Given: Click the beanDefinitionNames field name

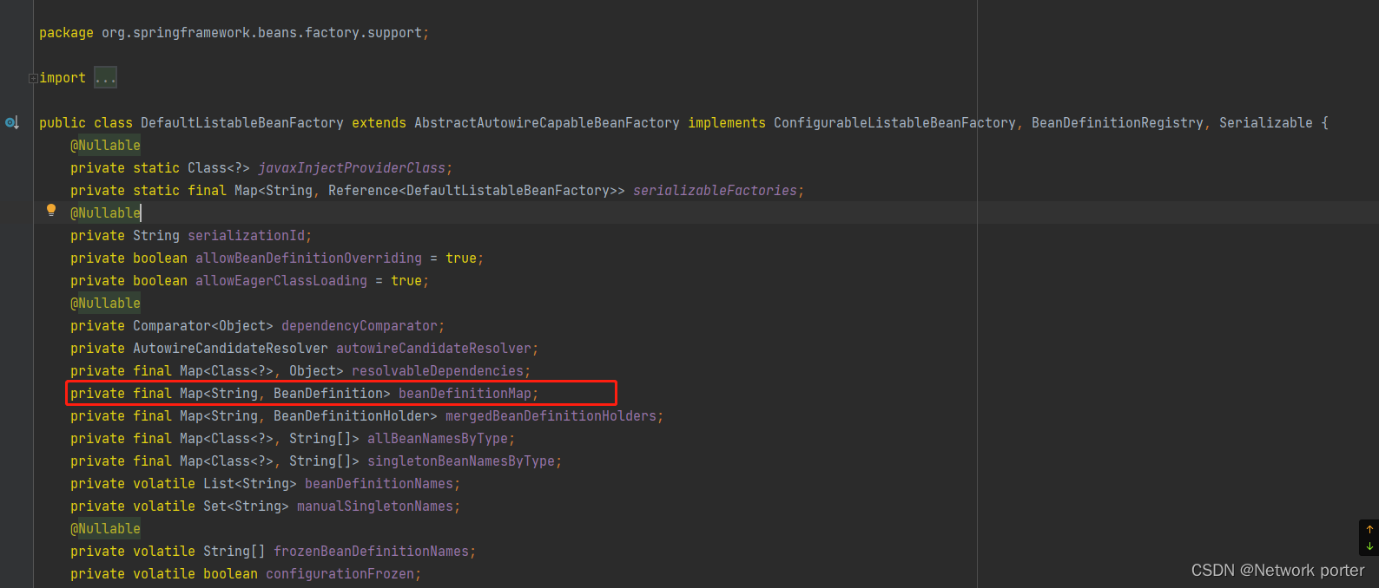Looking at the screenshot, I should [x=379, y=484].
